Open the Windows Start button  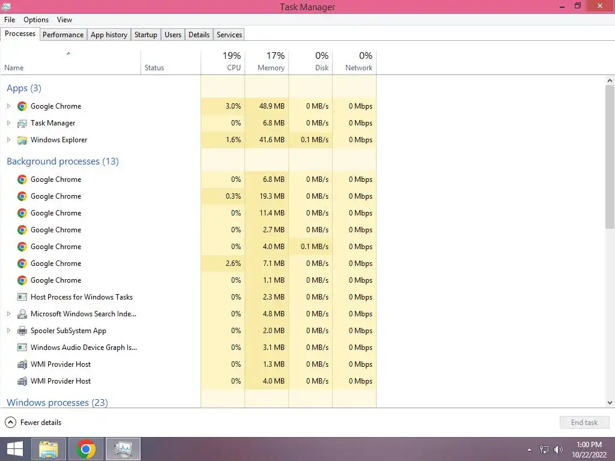pyautogui.click(x=15, y=449)
